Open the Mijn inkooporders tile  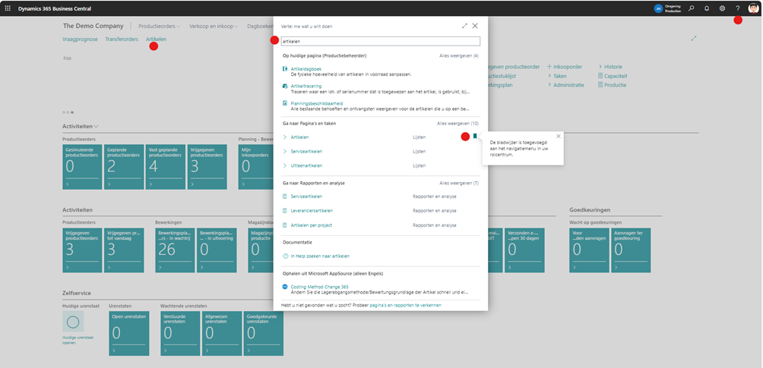coord(256,167)
